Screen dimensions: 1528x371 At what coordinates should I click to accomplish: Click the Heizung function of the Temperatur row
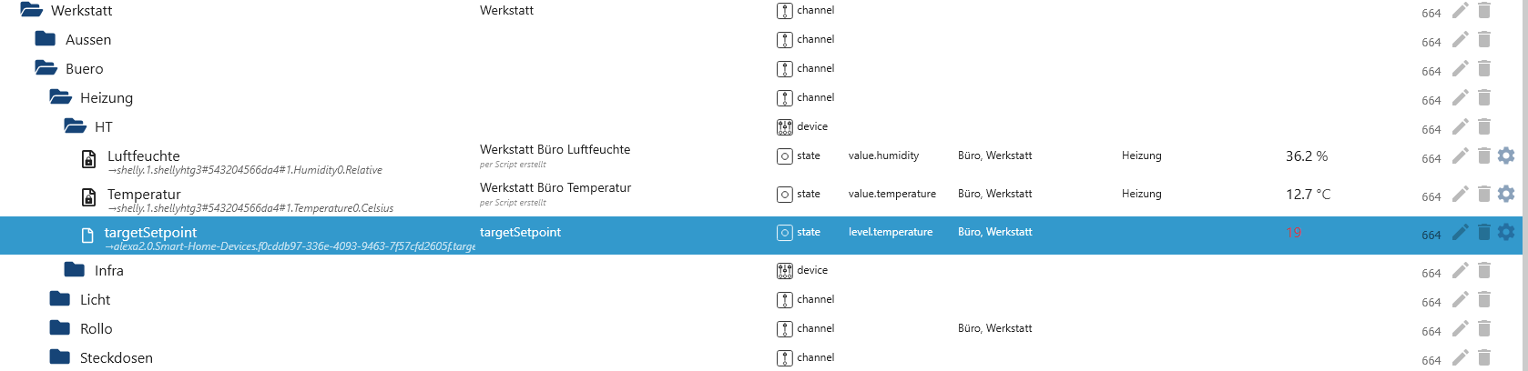tap(1141, 195)
